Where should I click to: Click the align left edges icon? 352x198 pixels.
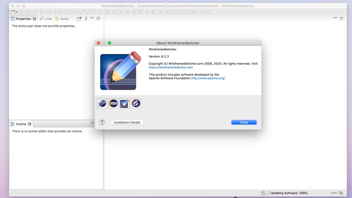click(122, 12)
